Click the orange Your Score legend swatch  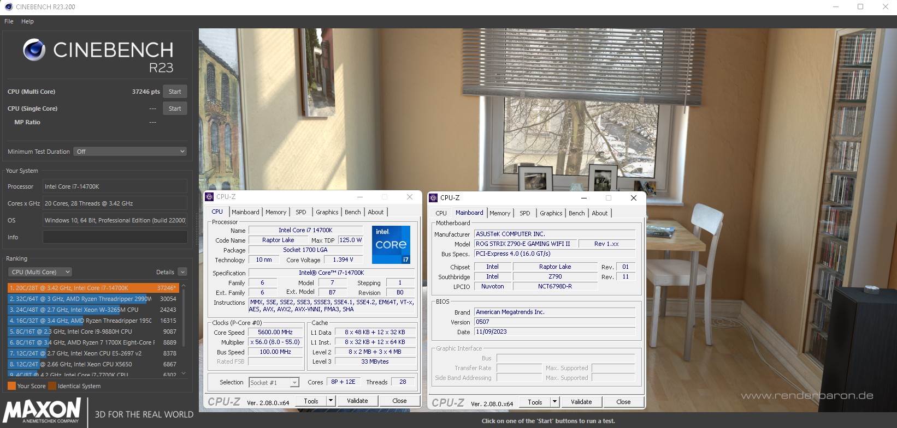[11, 386]
